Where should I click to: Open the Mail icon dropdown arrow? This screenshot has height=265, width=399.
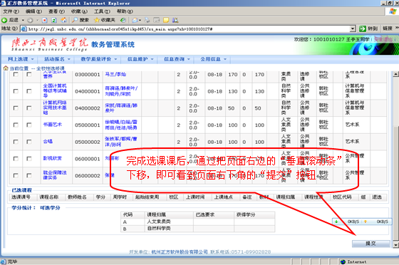tap(140, 20)
